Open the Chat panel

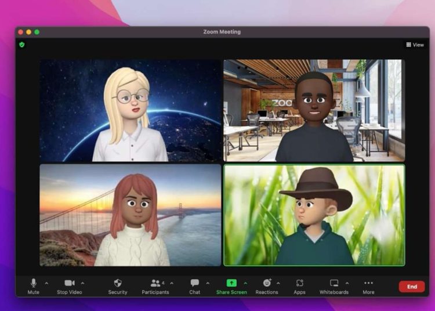(x=194, y=286)
